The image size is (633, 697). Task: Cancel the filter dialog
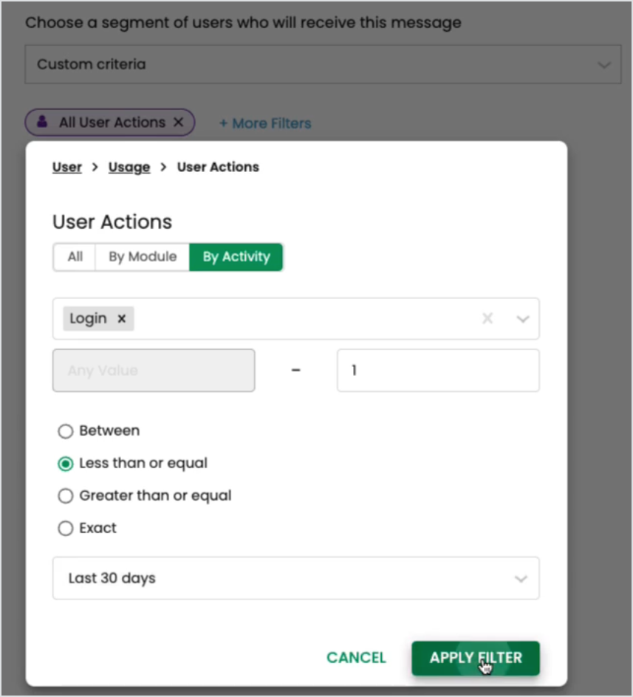tap(356, 658)
